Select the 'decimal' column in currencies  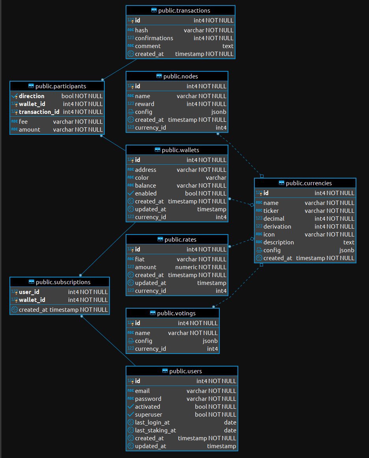click(305, 218)
